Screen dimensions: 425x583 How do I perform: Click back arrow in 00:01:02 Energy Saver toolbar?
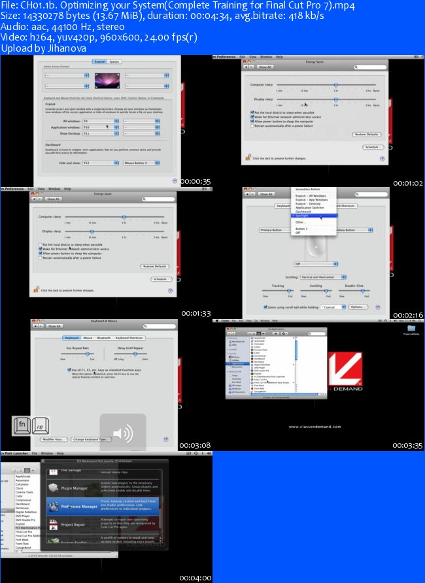246,67
